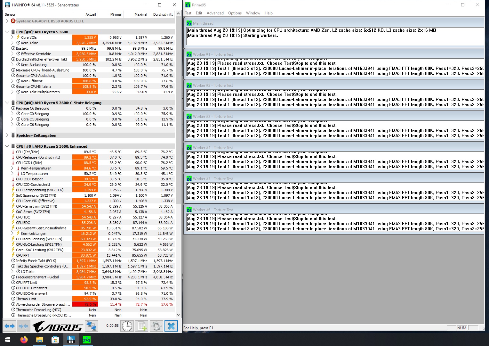
Task: Click the Prime95 icon on the Worker #5 window
Action: 189,178
